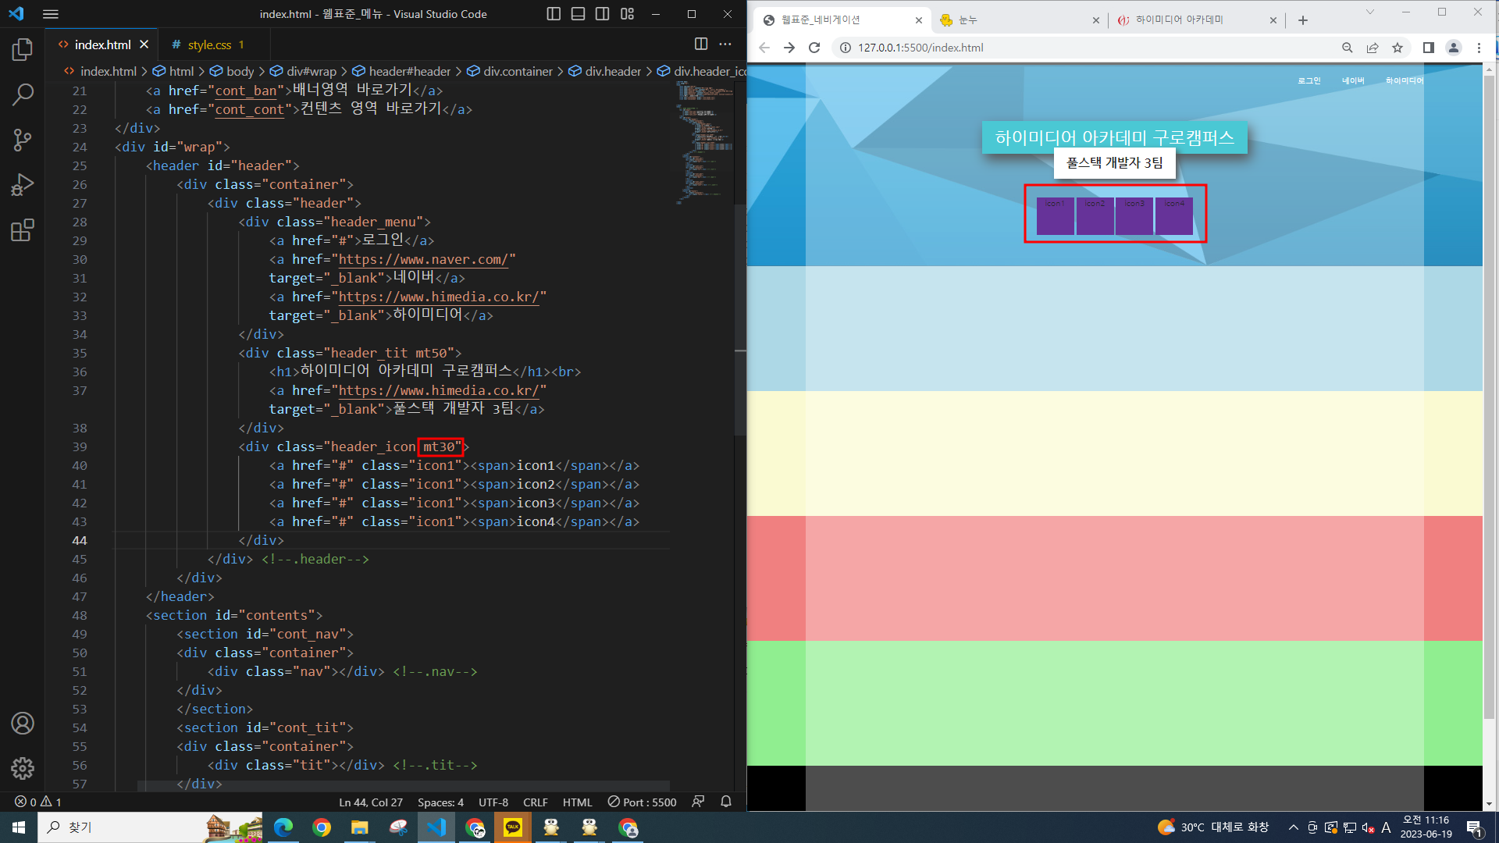
Task: Open the Search view in activity bar
Action: point(23,95)
